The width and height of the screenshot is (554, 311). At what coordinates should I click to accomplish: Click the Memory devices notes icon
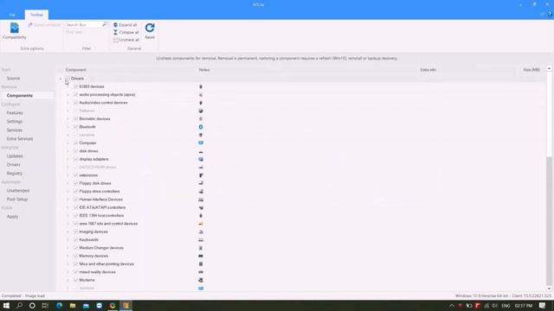[x=201, y=256]
